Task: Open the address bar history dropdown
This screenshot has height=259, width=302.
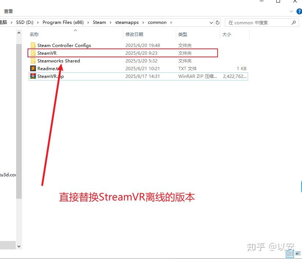Action: [211, 22]
